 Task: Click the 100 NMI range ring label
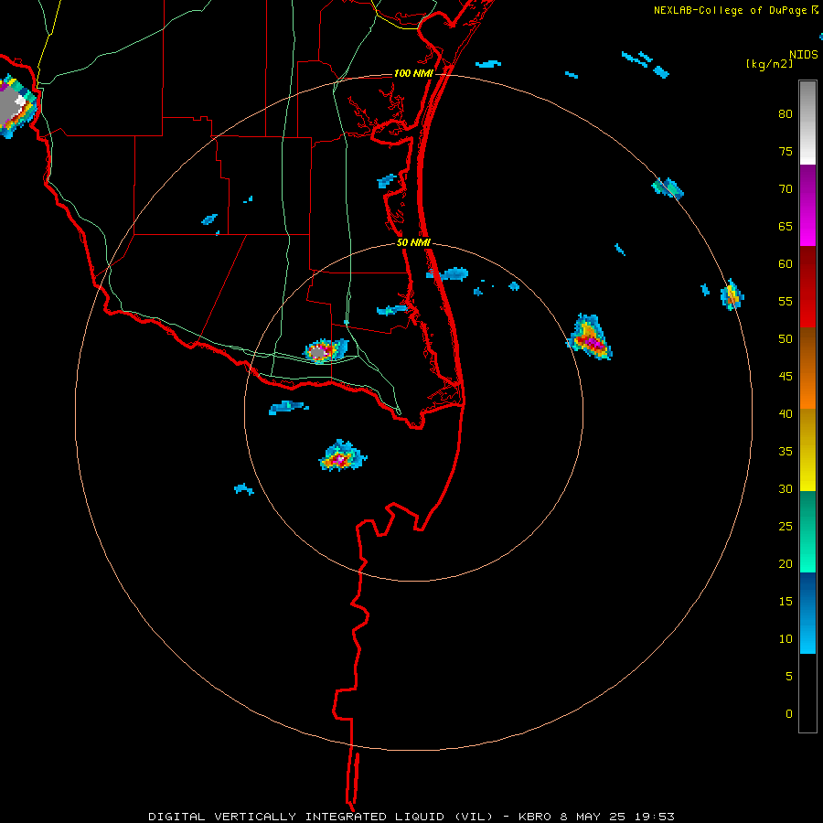pyautogui.click(x=413, y=73)
